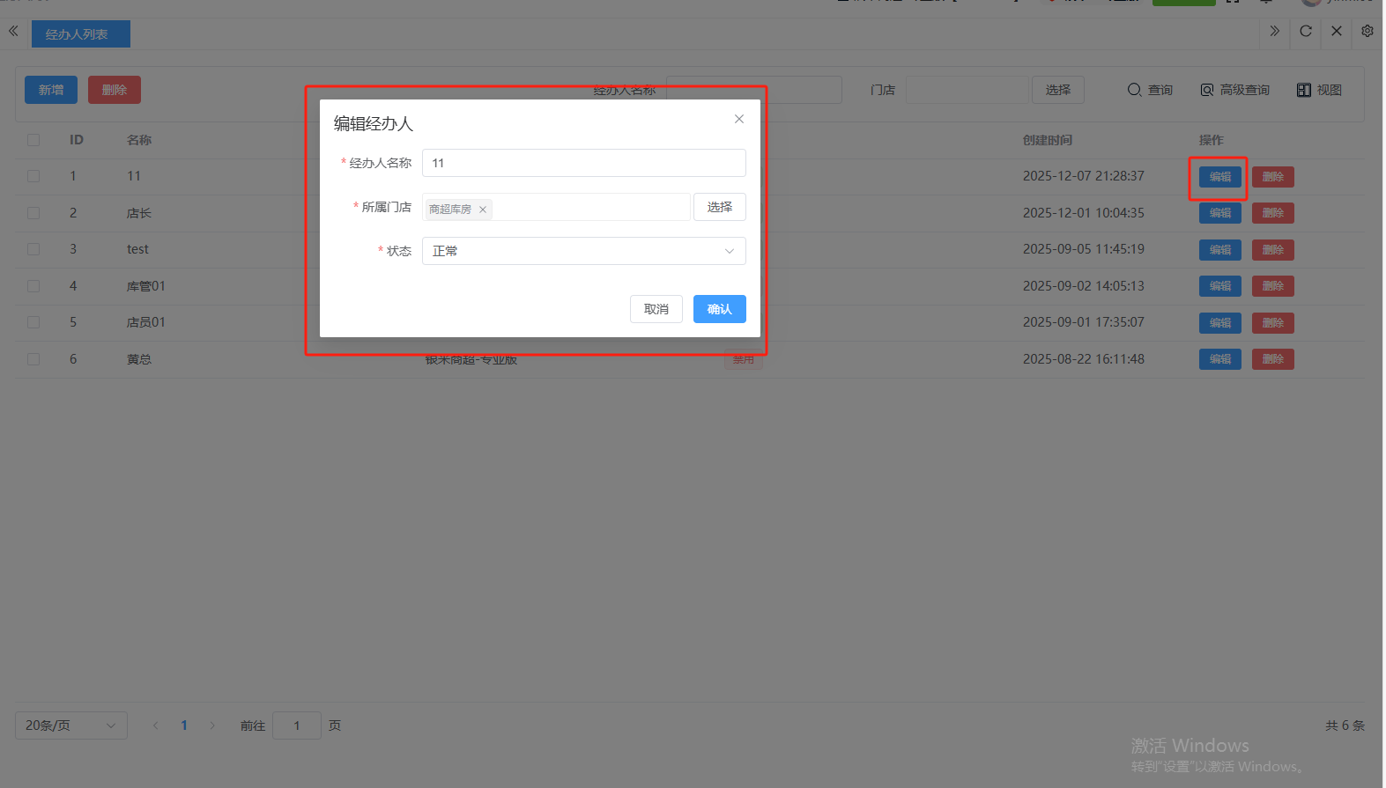The width and height of the screenshot is (1386, 788).
Task: Remove the 商超库房 tag from 所属门店
Action: pos(483,210)
